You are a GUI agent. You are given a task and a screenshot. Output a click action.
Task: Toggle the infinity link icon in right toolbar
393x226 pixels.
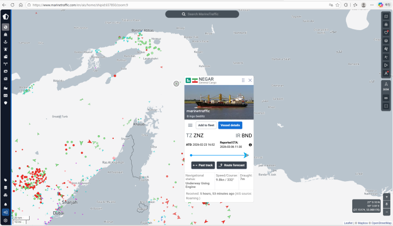coord(386,98)
